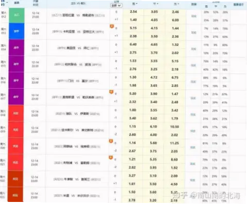Screen dimensions: 247x204
Task: Select loss odds 1.32 in match 014
Action: point(175,45)
